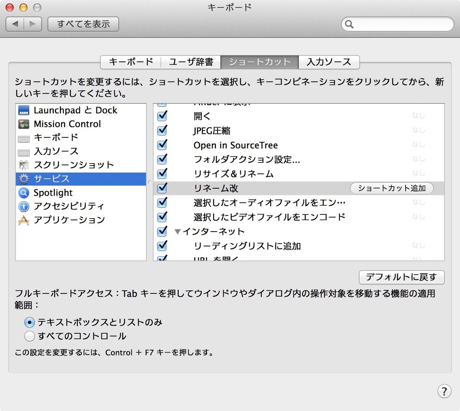Screen dimensions: 460x411
Task: Switch to the キーボード tab
Action: (131, 62)
